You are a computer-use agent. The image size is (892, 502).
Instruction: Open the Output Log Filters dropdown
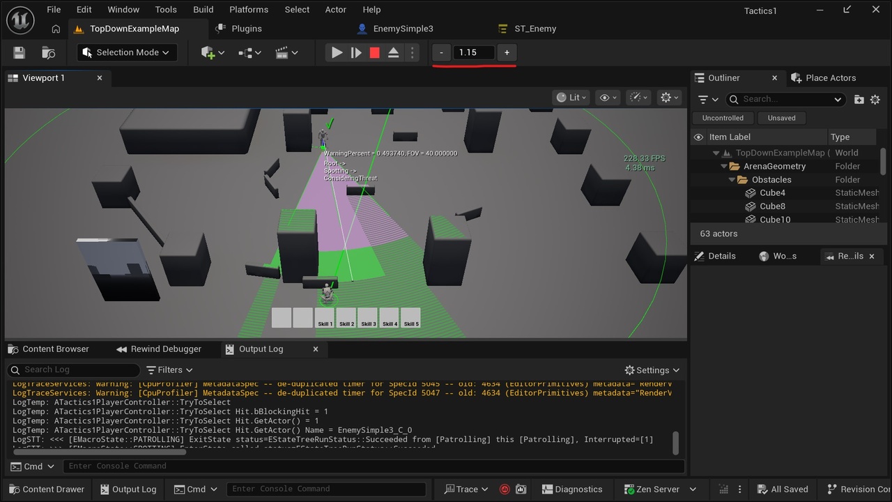click(x=169, y=370)
